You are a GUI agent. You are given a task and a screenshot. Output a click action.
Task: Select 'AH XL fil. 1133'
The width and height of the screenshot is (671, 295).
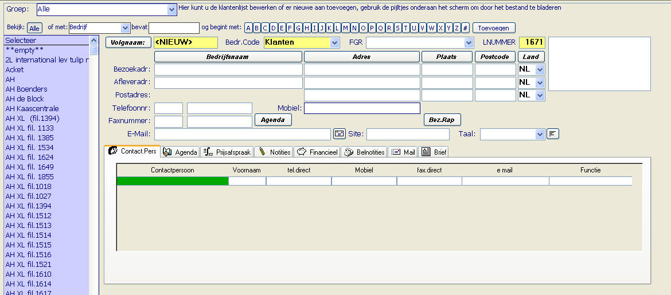coord(29,128)
